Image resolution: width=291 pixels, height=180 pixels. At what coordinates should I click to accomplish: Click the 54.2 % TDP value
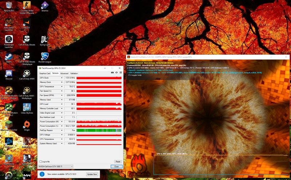point(70,126)
